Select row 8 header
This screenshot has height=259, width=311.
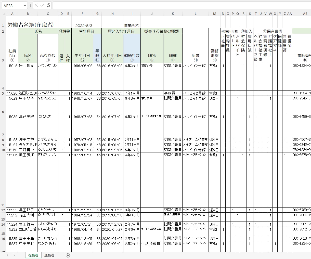click(3, 140)
